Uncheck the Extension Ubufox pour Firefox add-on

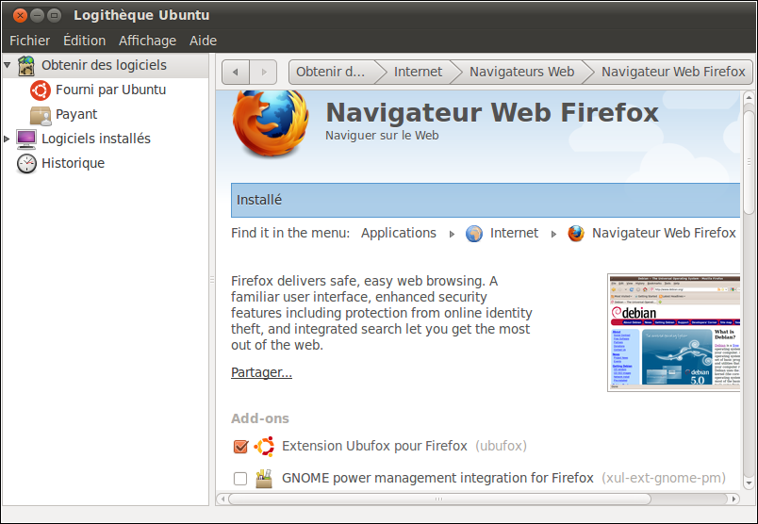240,447
